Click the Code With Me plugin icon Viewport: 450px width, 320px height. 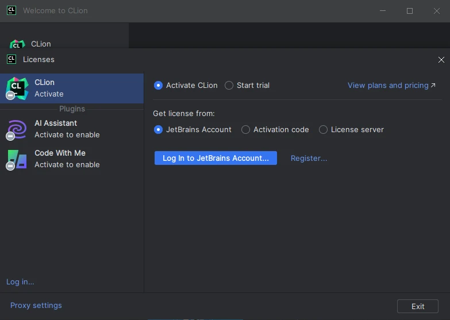click(x=16, y=159)
